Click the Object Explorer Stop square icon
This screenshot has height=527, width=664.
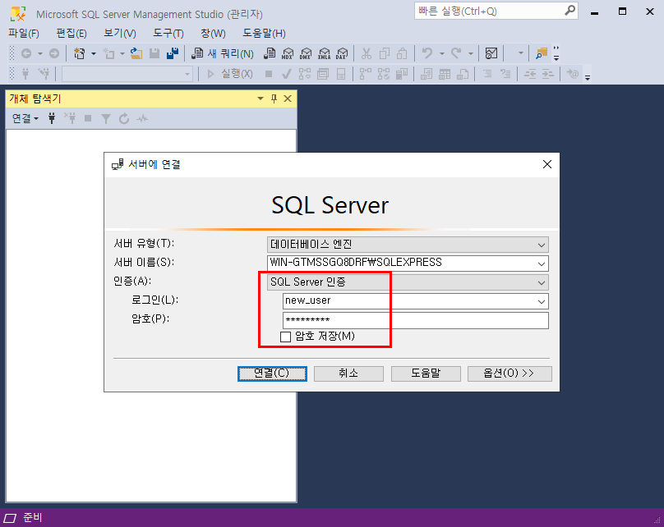pos(88,118)
